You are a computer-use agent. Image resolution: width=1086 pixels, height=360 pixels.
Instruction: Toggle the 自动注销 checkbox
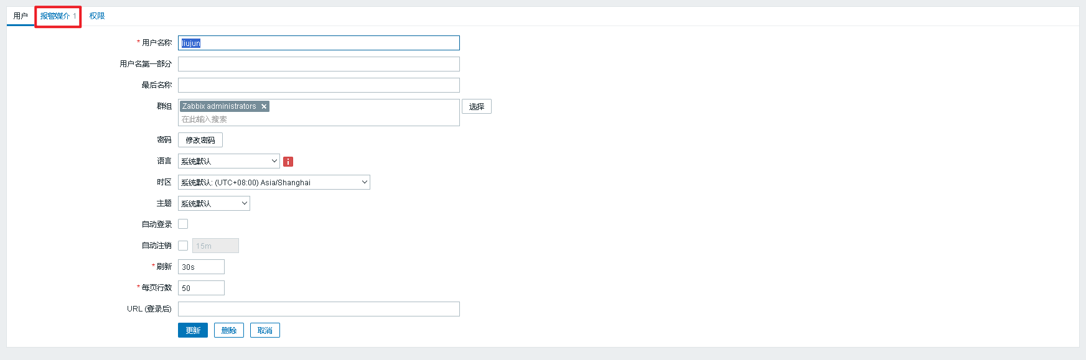(x=183, y=246)
